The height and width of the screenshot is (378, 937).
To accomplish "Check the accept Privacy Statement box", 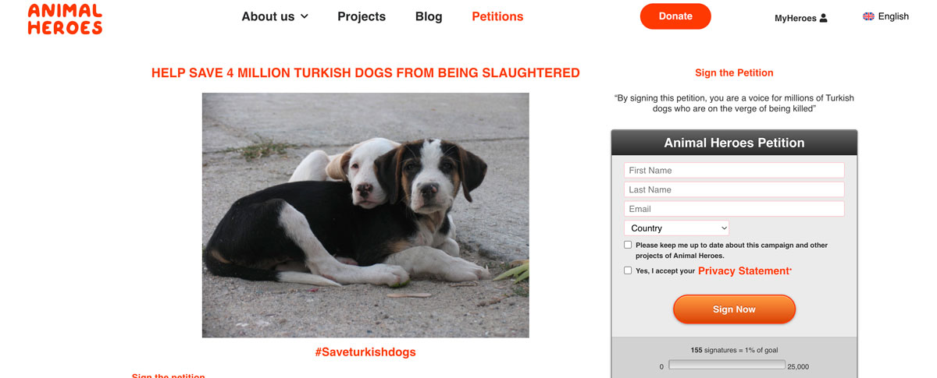I will pyautogui.click(x=628, y=270).
